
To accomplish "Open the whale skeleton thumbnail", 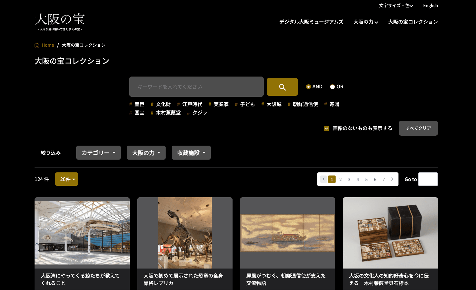I will [x=82, y=233].
